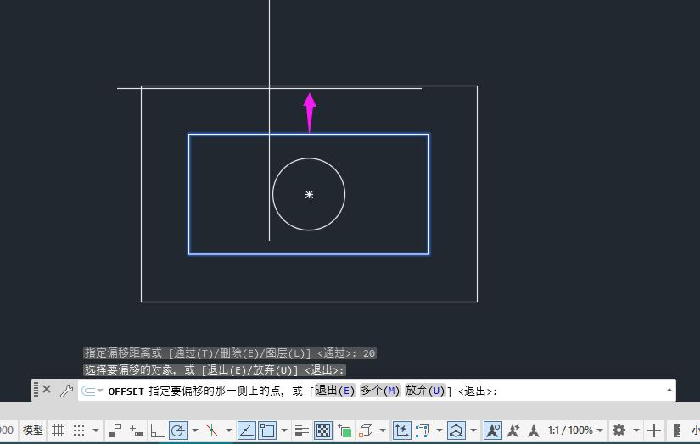Click command input area after <退出>:
This screenshot has height=444, width=700.
click(x=580, y=391)
